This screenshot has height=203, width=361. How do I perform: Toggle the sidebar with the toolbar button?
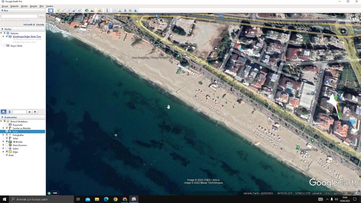(50, 11)
